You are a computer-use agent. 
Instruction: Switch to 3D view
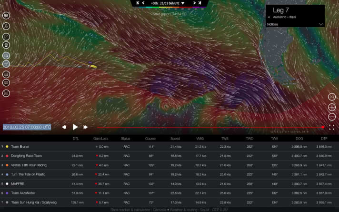pos(332,97)
